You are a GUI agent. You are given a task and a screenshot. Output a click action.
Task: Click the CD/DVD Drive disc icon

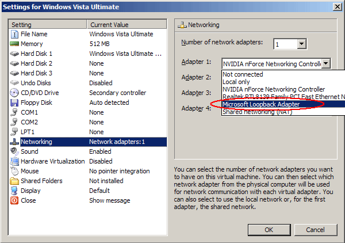point(14,93)
